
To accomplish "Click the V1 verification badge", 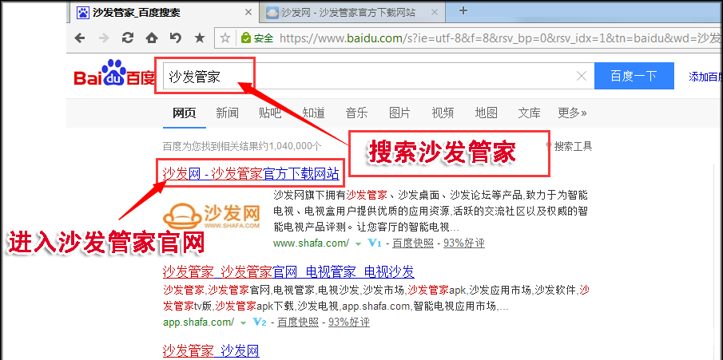I will [x=375, y=243].
